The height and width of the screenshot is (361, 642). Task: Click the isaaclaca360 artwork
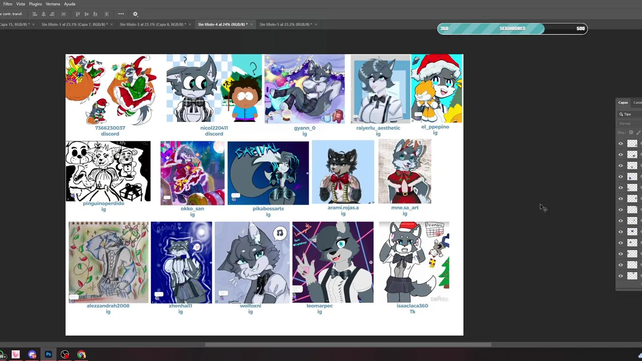coord(414,262)
